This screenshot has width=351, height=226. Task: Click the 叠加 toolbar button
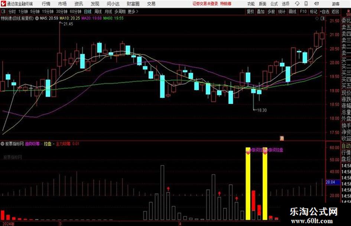point(261,12)
